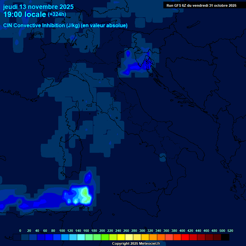Click the date text 'jeudi 13 novembre 2025'
This screenshot has height=246, width=246.
click(38, 7)
